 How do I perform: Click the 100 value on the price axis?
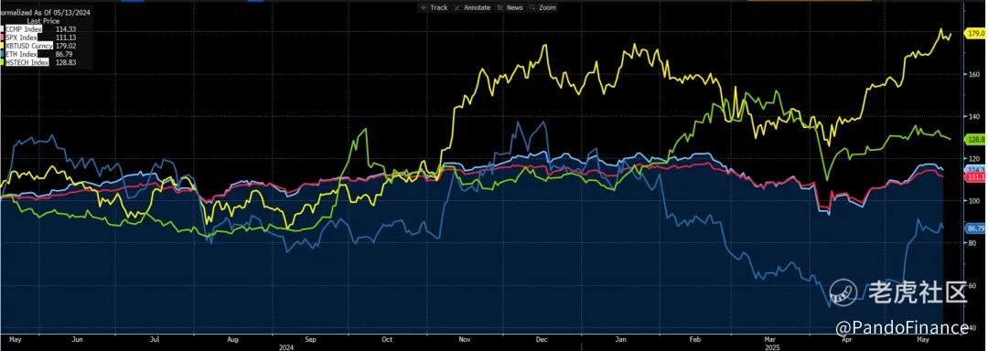[974, 201]
